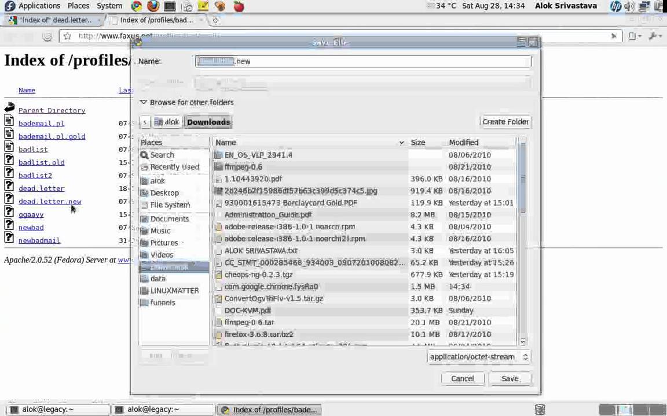
Task: Go to alok folder in path bar
Action: tap(167, 122)
